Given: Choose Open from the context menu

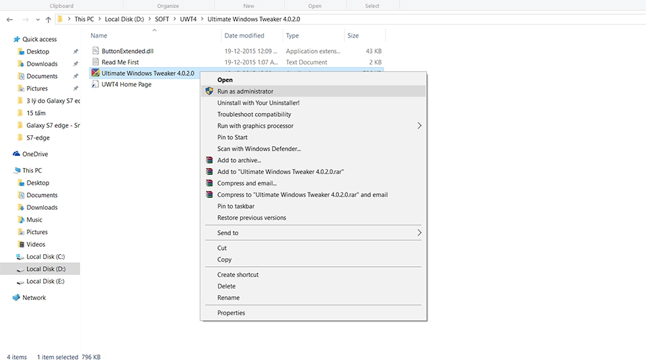Looking at the screenshot, I should point(313,80).
